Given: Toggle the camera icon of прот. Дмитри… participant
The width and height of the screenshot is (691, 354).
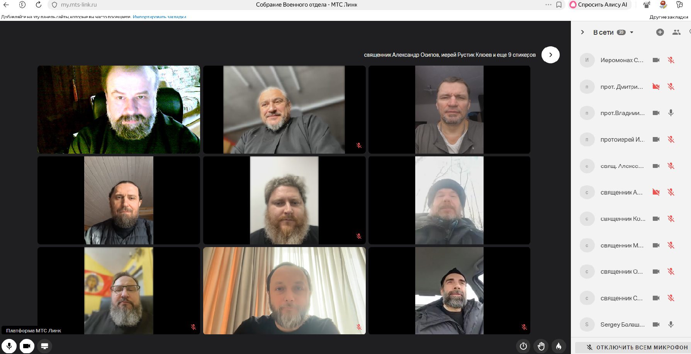Looking at the screenshot, I should coord(656,86).
